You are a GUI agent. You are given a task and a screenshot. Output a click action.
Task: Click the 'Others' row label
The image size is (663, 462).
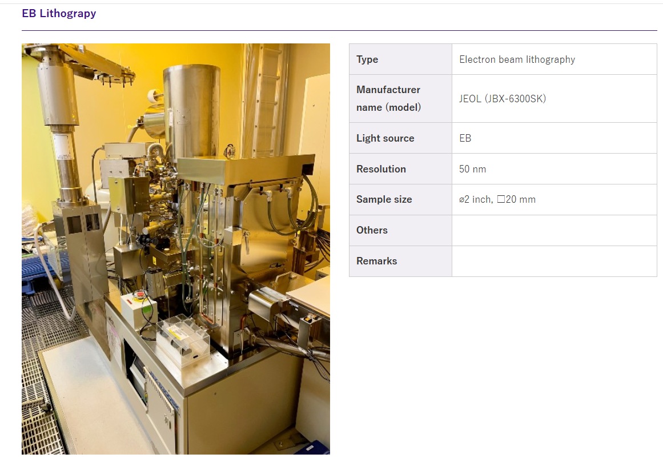[x=372, y=230]
